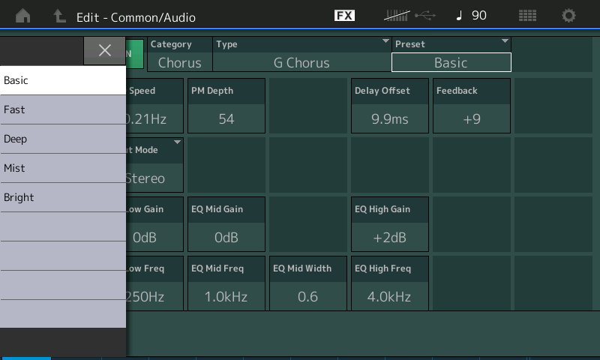The height and width of the screenshot is (360, 600).
Task: Click the USB connection status icon
Action: point(424,16)
